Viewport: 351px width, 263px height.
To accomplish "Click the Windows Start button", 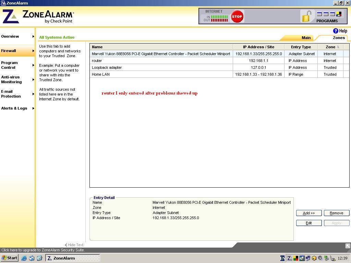I will point(9,258).
